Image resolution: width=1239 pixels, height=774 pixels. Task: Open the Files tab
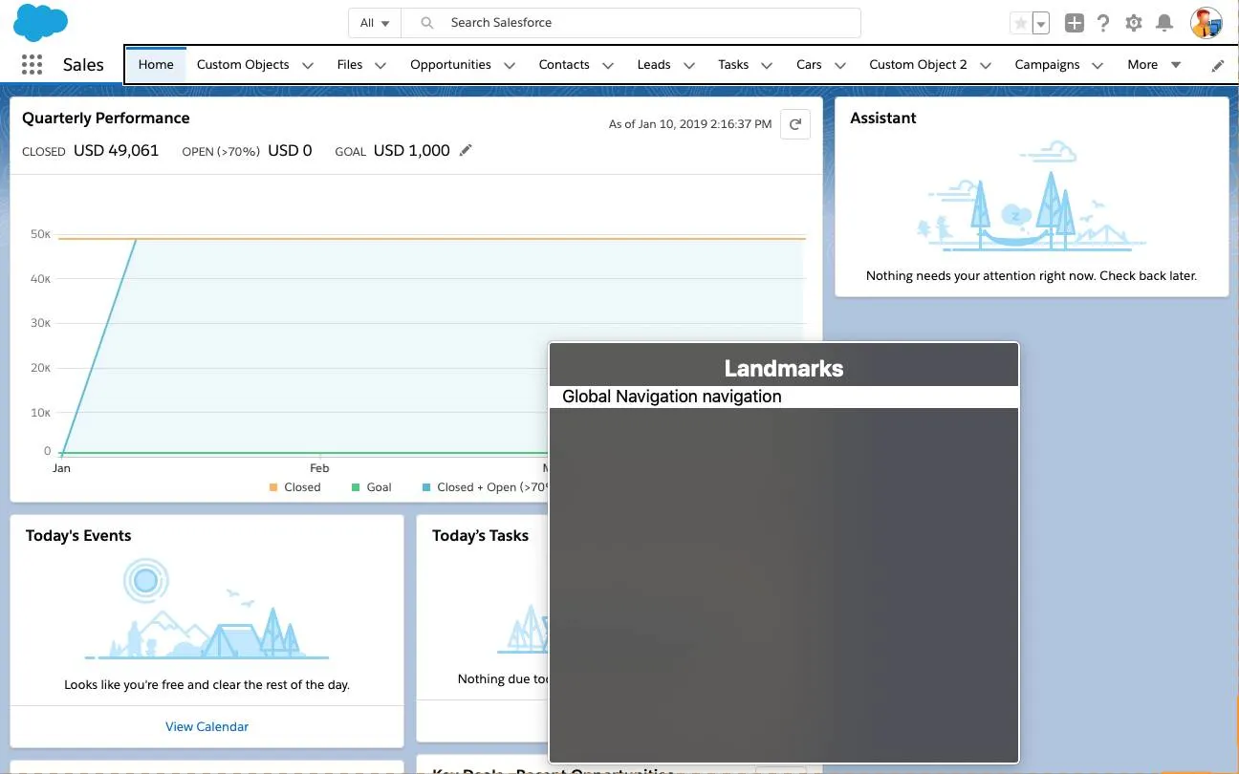click(x=350, y=64)
